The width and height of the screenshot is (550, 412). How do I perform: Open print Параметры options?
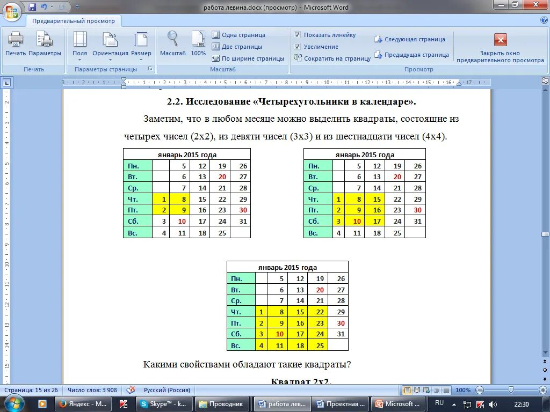coord(45,43)
